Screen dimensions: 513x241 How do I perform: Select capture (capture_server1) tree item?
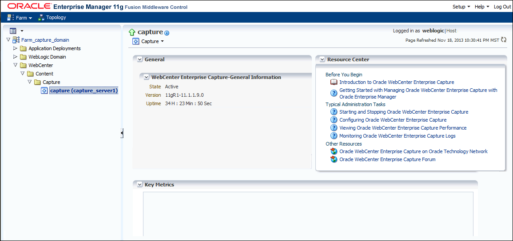84,91
